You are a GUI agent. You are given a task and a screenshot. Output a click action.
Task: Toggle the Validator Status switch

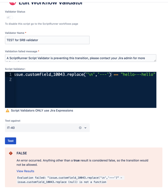pos(10,17)
